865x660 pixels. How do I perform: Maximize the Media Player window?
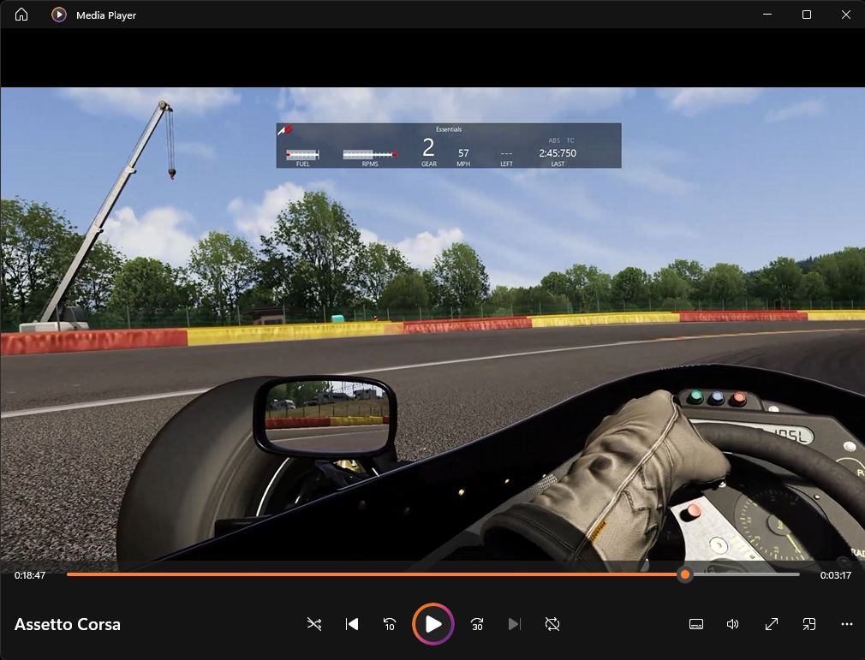[807, 15]
